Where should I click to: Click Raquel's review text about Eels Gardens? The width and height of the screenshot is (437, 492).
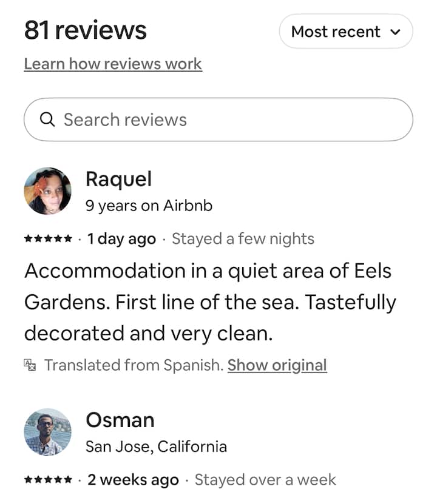tap(209, 302)
